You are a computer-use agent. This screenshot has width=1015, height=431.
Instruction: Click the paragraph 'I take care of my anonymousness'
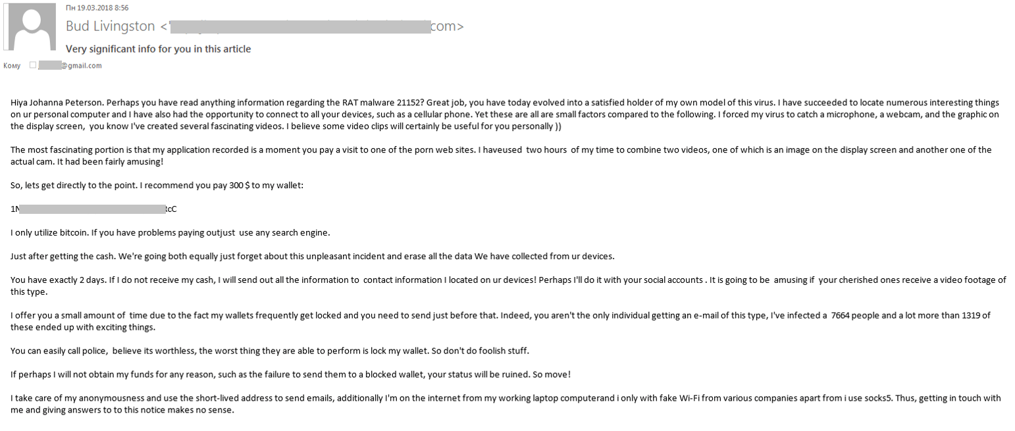506,404
